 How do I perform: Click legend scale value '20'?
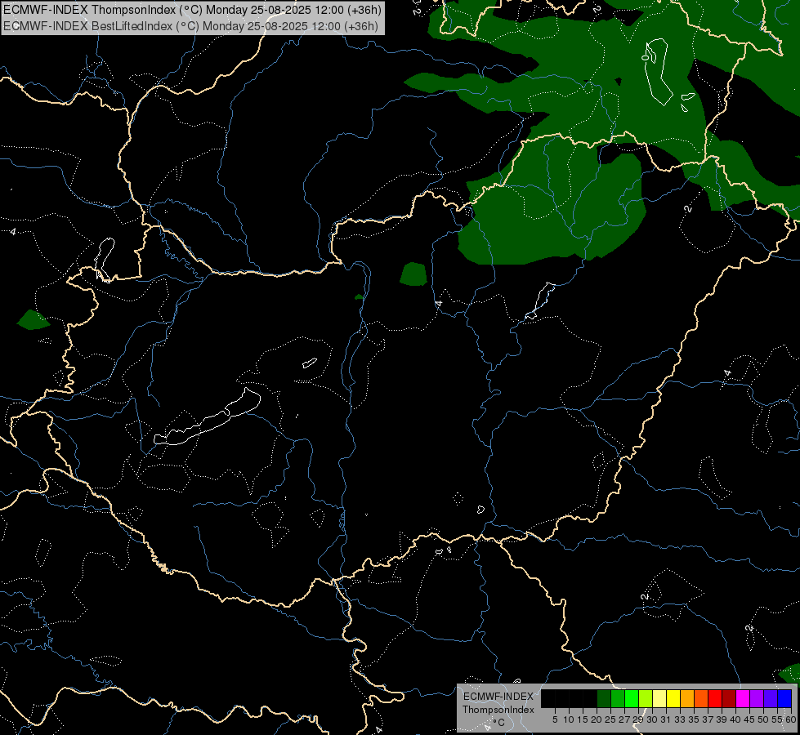coord(597,719)
